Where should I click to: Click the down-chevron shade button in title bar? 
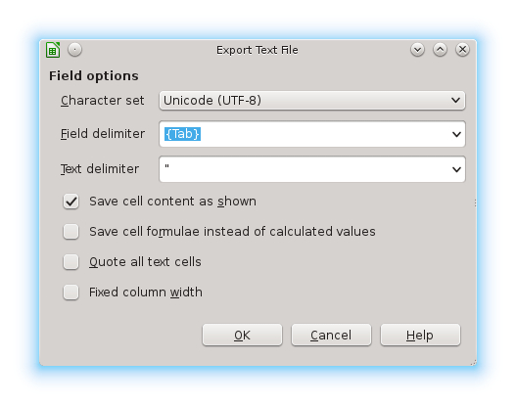pyautogui.click(x=417, y=50)
